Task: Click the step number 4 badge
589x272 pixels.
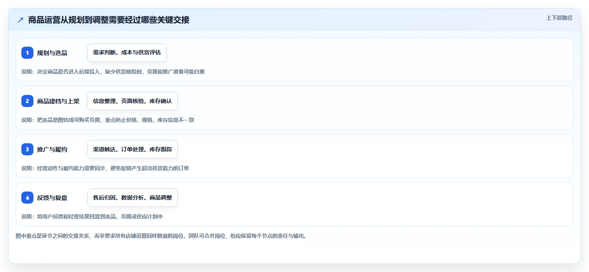Action: [x=27, y=198]
